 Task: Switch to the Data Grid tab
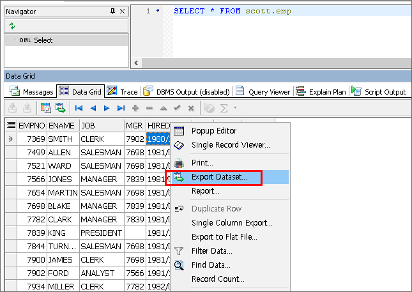point(80,91)
